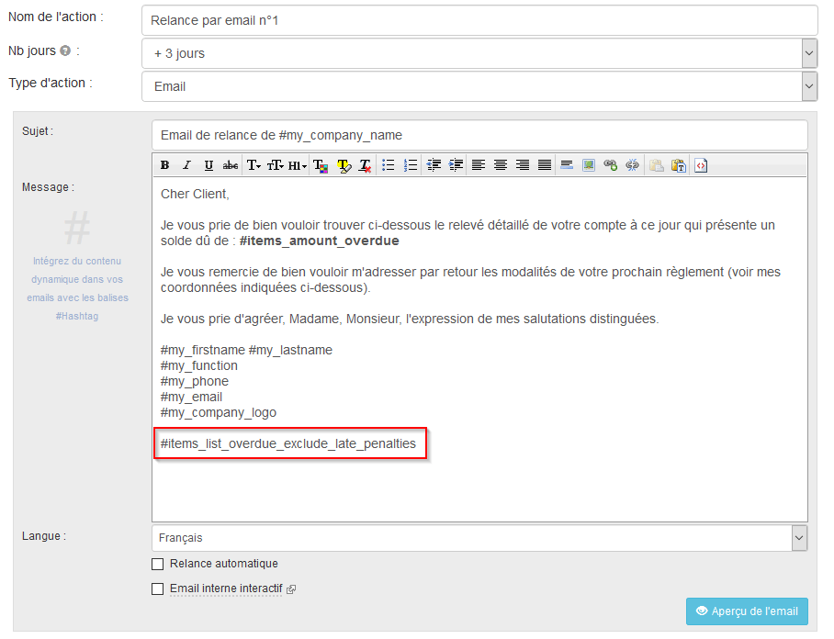834x639 pixels.
Task: Insert a numbered list
Action: (x=411, y=165)
